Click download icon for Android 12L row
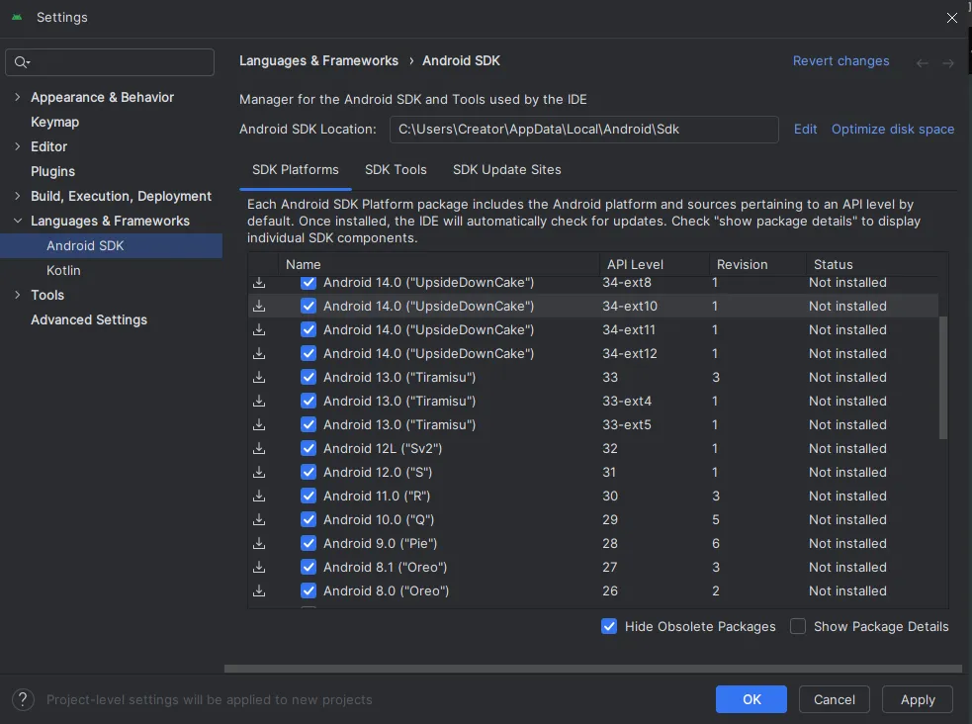The width and height of the screenshot is (972, 724). [259, 448]
